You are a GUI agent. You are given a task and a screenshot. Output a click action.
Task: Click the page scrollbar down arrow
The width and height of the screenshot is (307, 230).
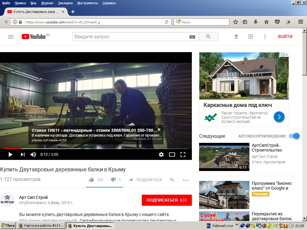click(x=305, y=219)
